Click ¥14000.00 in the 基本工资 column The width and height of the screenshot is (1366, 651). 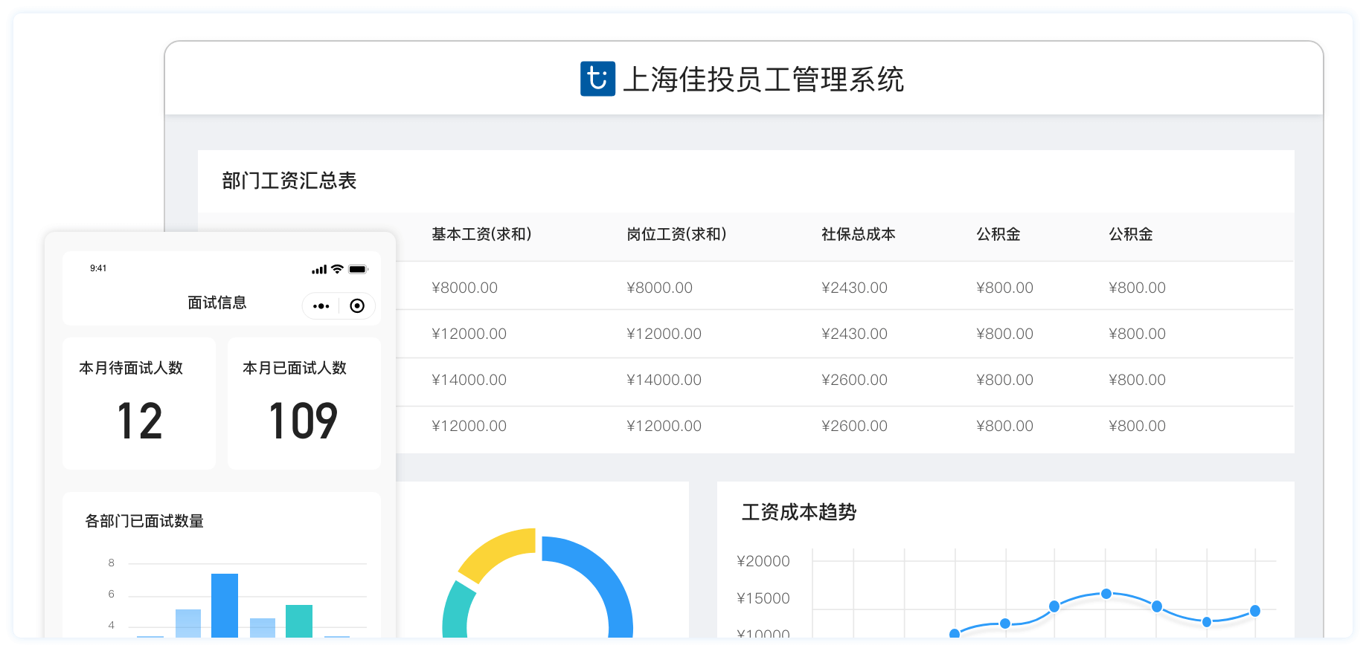469,380
